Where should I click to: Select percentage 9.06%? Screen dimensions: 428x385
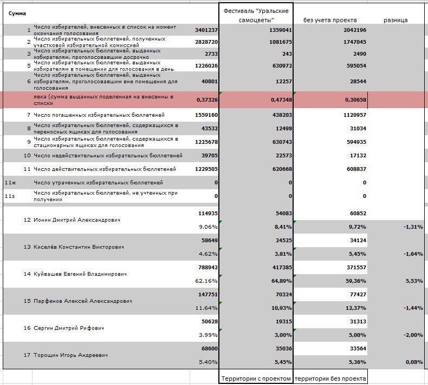(x=208, y=227)
